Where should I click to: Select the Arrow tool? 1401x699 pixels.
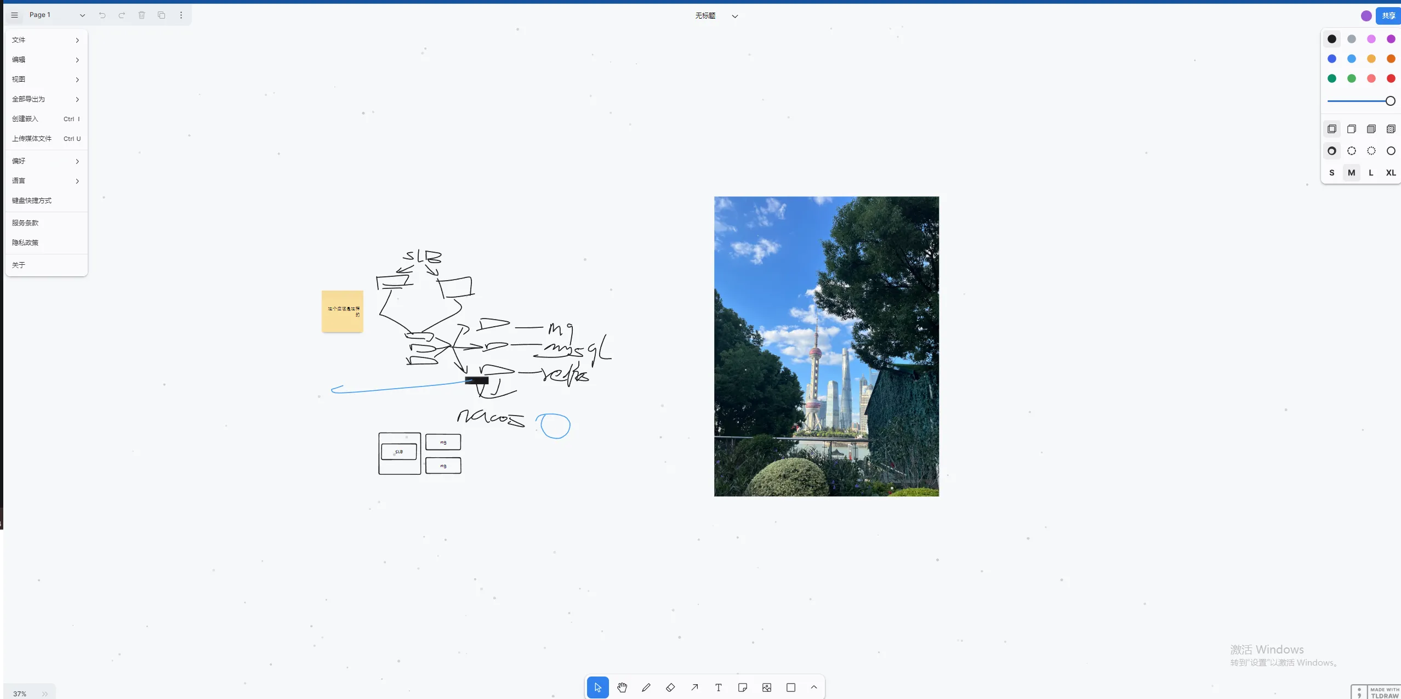[694, 687]
